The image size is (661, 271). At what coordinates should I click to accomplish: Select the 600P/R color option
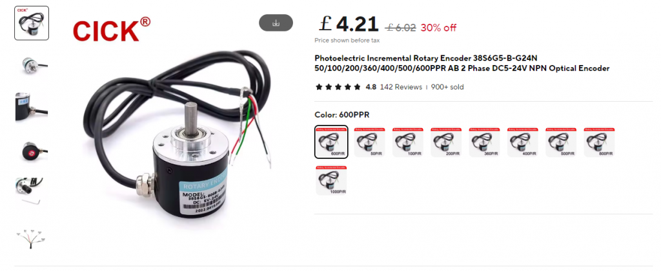tap(331, 142)
